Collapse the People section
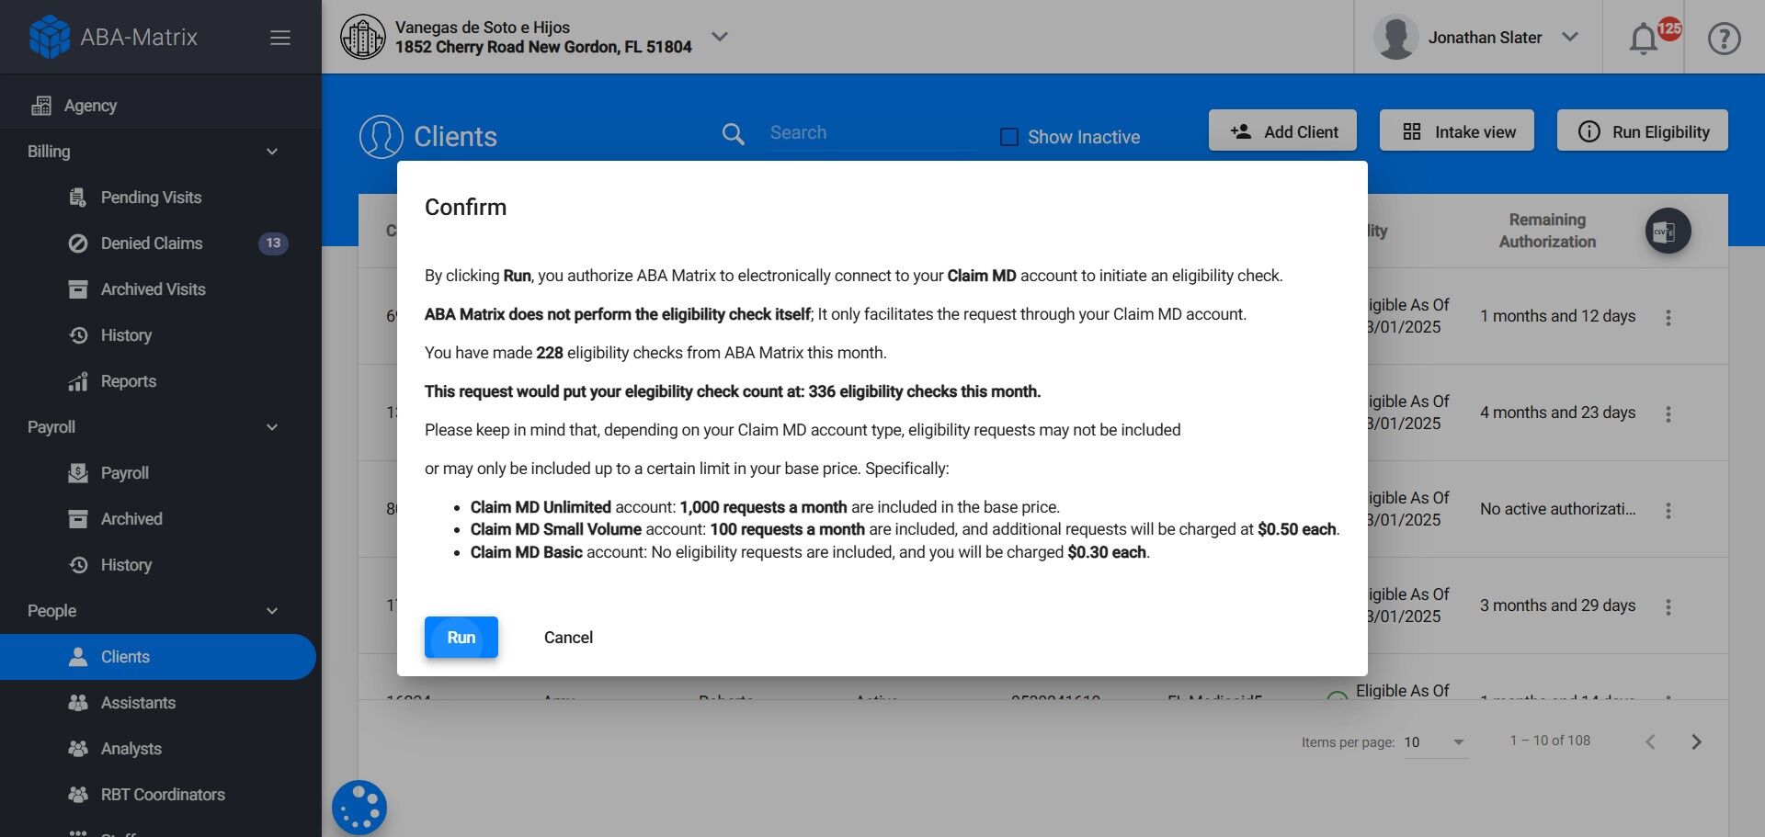This screenshot has height=837, width=1765. click(x=272, y=611)
